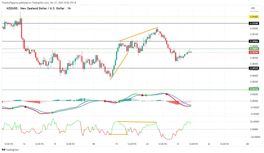Select the black 0.59288 price label
The height and width of the screenshot is (153, 264).
[x=254, y=23]
